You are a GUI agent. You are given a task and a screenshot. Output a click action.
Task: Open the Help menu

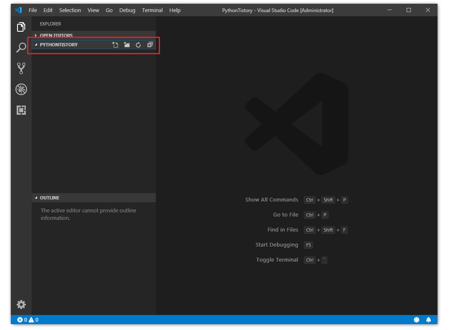[x=175, y=10]
